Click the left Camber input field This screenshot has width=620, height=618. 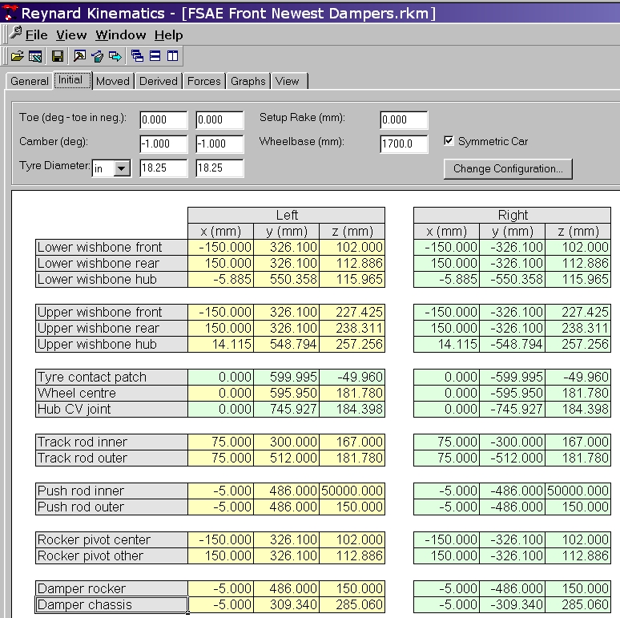[163, 144]
